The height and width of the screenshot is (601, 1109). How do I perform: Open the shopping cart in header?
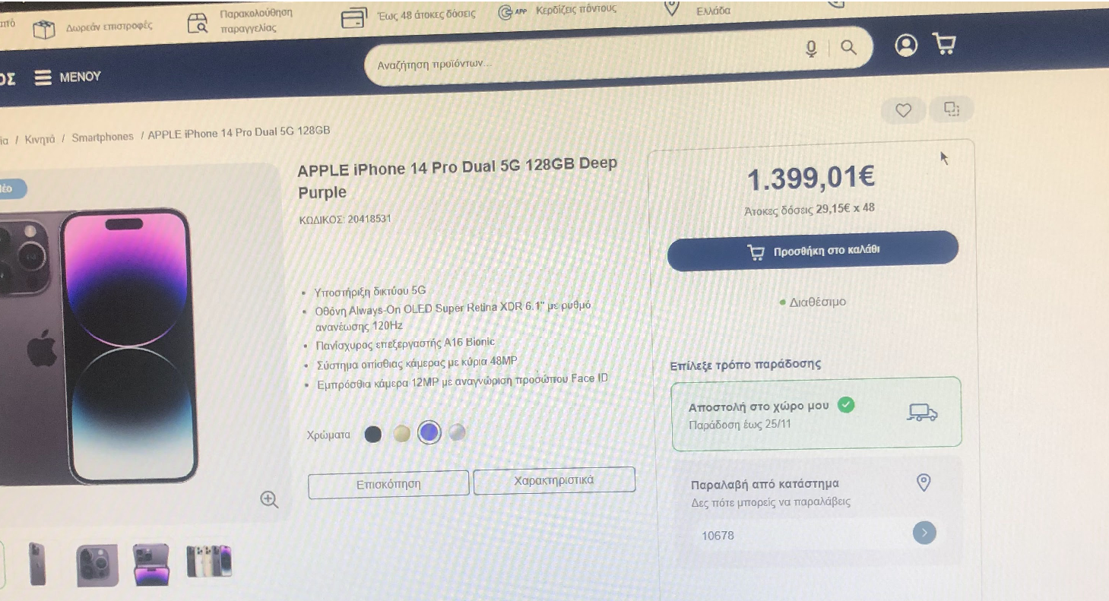pos(944,44)
